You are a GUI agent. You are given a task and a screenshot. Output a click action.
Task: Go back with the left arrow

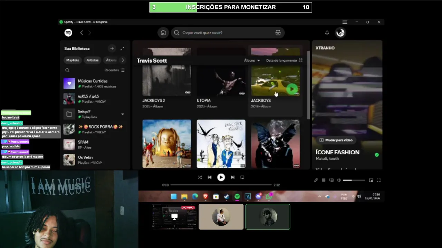pyautogui.click(x=81, y=33)
